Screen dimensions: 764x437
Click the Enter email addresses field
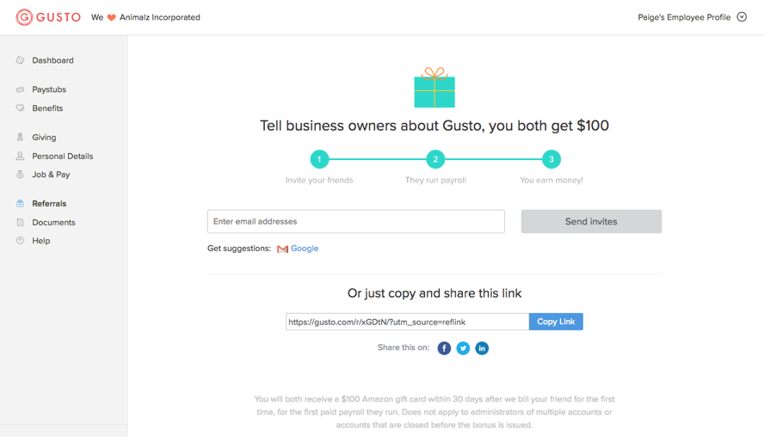(x=355, y=222)
